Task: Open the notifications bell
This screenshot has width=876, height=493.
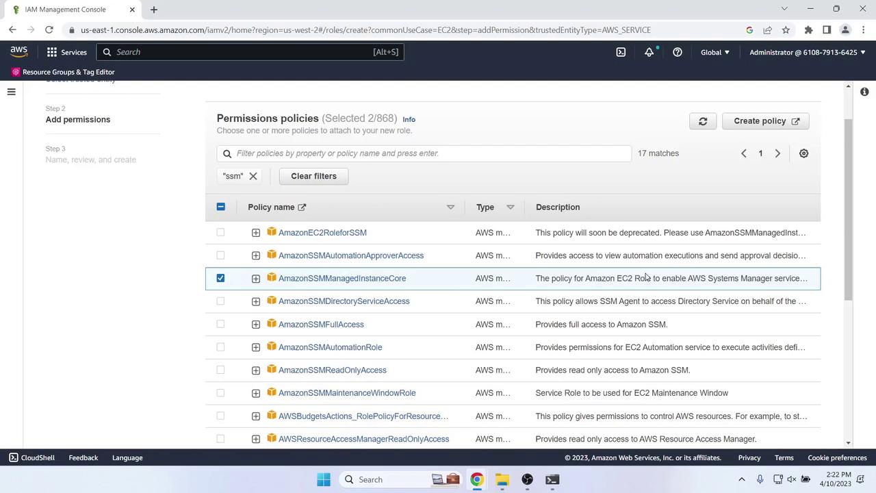Action: click(x=649, y=52)
